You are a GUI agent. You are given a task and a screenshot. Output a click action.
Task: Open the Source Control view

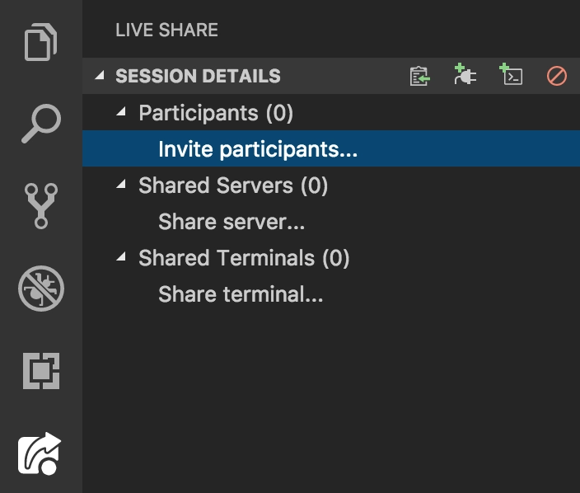tap(41, 206)
